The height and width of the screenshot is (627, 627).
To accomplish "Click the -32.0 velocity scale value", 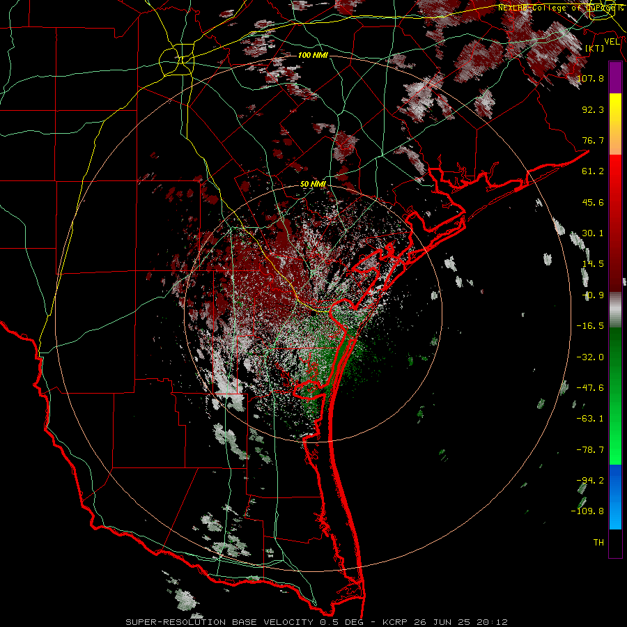I will (590, 357).
